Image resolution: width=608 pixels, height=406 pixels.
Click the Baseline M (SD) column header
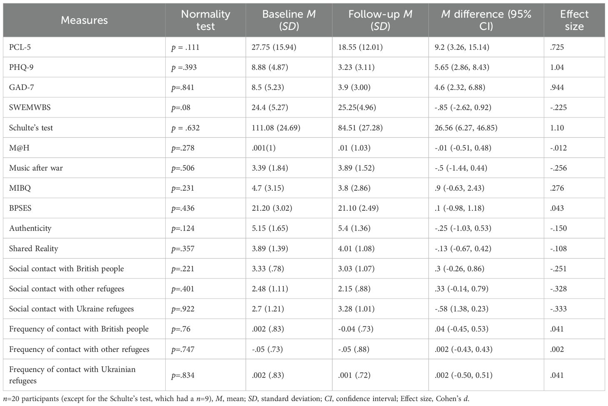[289, 20]
